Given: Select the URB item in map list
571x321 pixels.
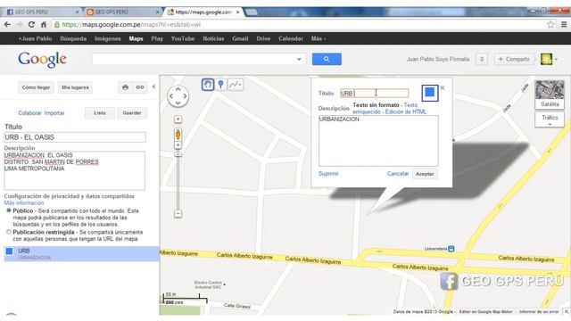Looking at the screenshot, I should [81, 253].
